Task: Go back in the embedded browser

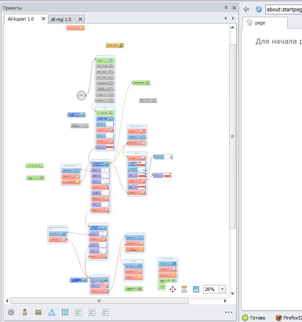Action: click(x=246, y=9)
